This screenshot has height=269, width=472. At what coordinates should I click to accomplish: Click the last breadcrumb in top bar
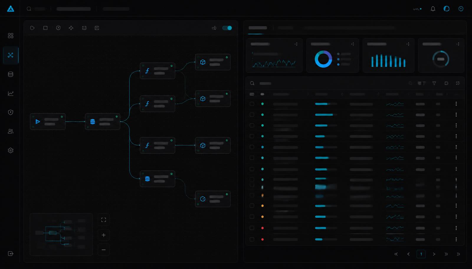pos(116,9)
